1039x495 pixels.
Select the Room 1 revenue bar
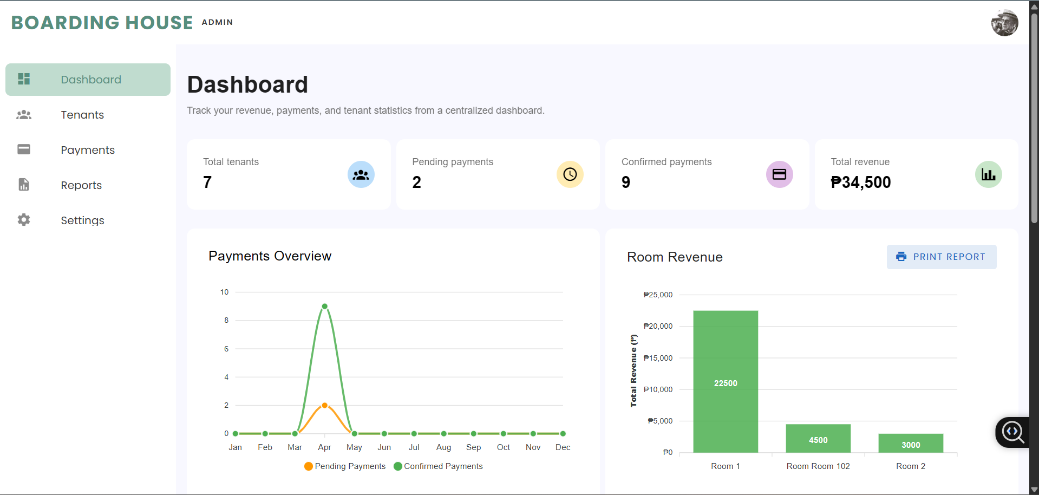pos(726,381)
